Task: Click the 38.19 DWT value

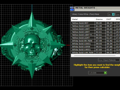Action: pos(109,23)
